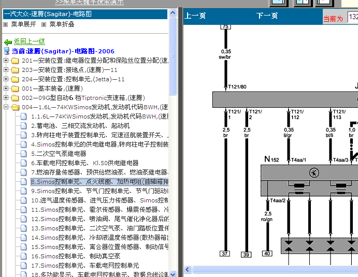This screenshot has width=358, height=277.
Task: Click the green back arrow icon
Action: 8,42
